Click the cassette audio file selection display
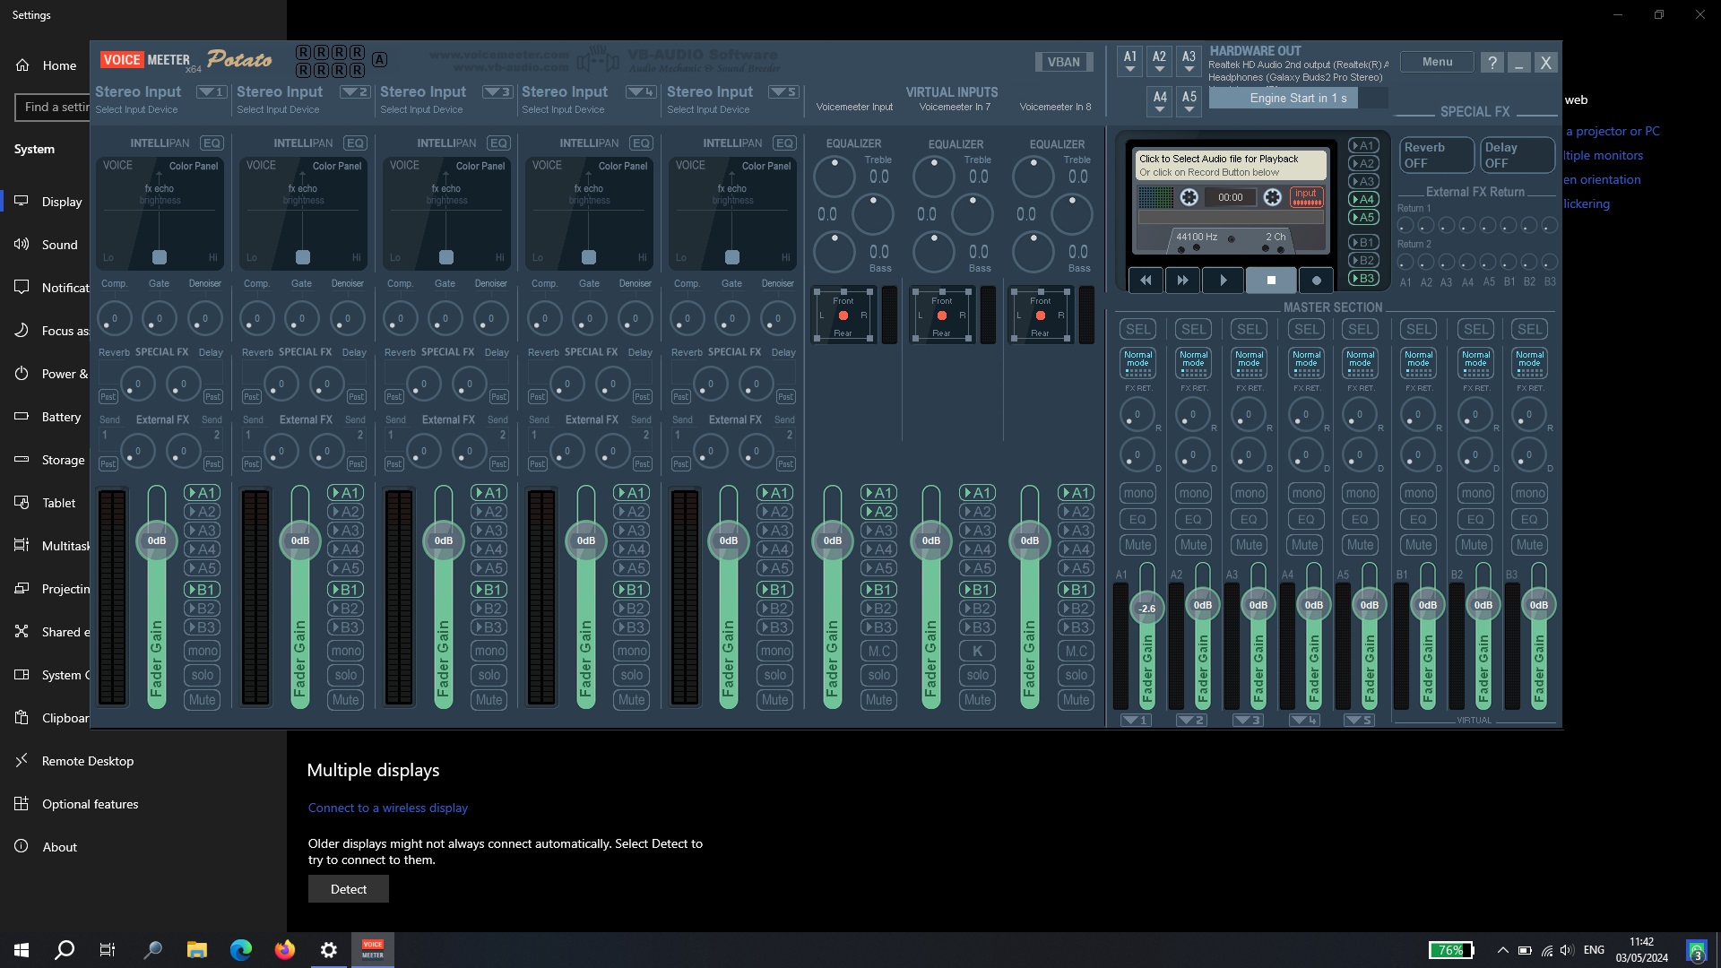This screenshot has width=1721, height=968. [x=1230, y=166]
